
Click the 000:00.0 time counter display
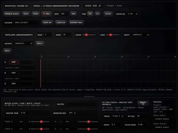(x=93, y=6)
